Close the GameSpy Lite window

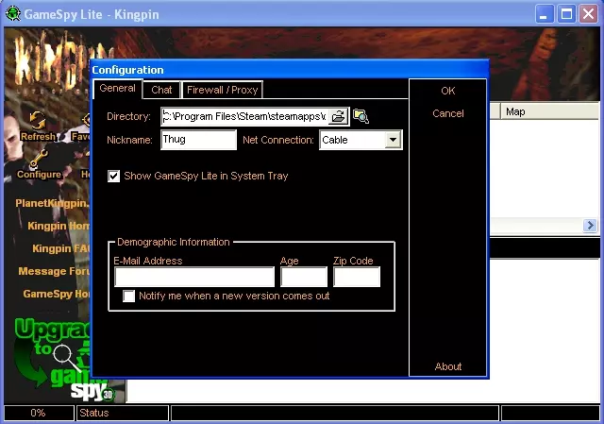pyautogui.click(x=589, y=15)
